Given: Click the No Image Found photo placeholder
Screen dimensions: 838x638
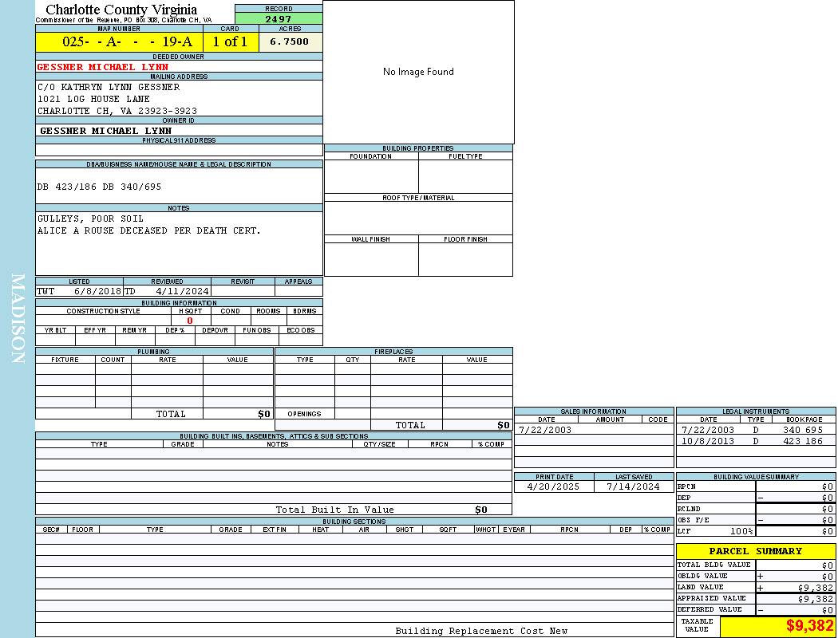Looking at the screenshot, I should pos(418,72).
